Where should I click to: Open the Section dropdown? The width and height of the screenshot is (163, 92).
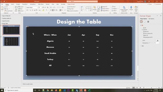pyautogui.click(x=21, y=11)
